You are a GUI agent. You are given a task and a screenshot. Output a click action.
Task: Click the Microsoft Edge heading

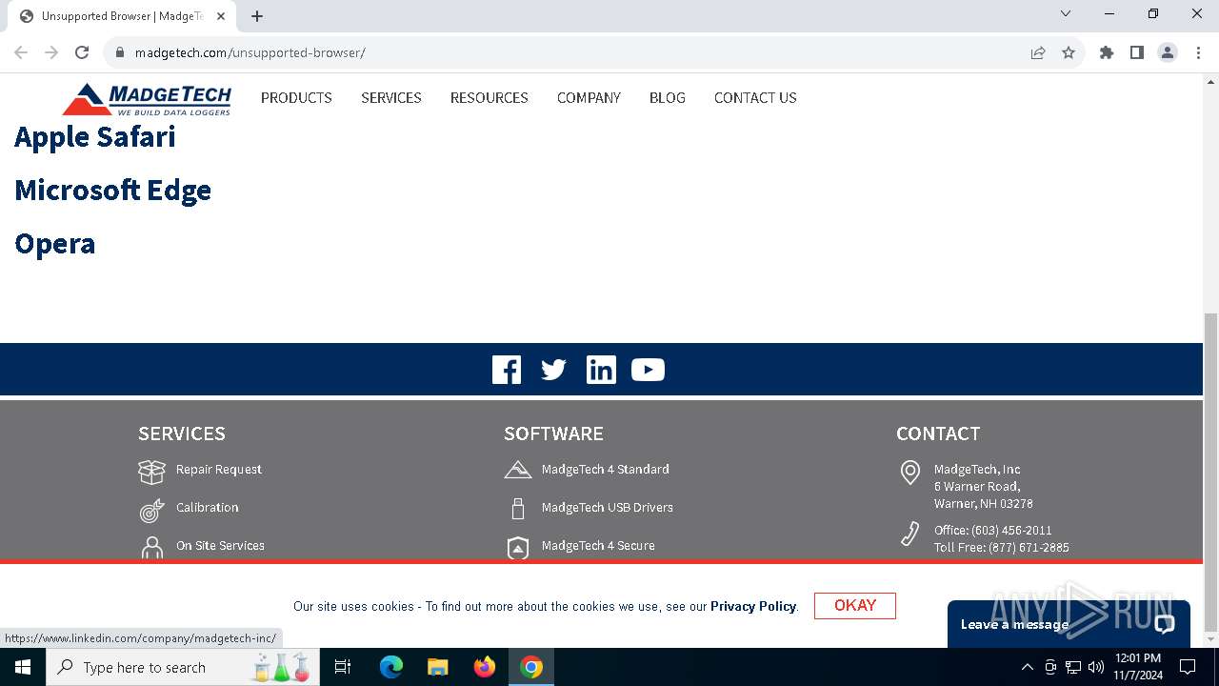113,190
